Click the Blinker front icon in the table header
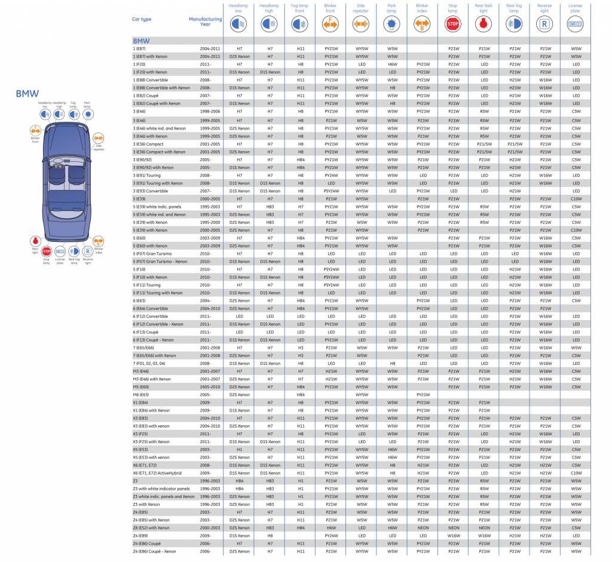This screenshot has height=562, width=612. [330, 24]
